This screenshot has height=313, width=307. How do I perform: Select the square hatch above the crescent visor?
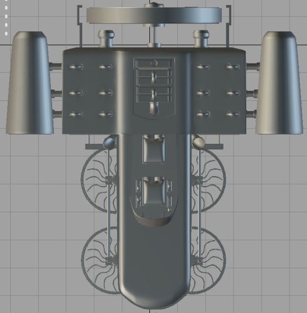coord(154,190)
